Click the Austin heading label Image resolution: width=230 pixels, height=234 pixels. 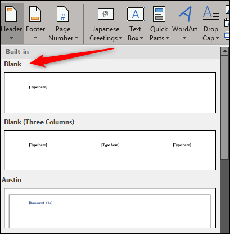(12, 180)
